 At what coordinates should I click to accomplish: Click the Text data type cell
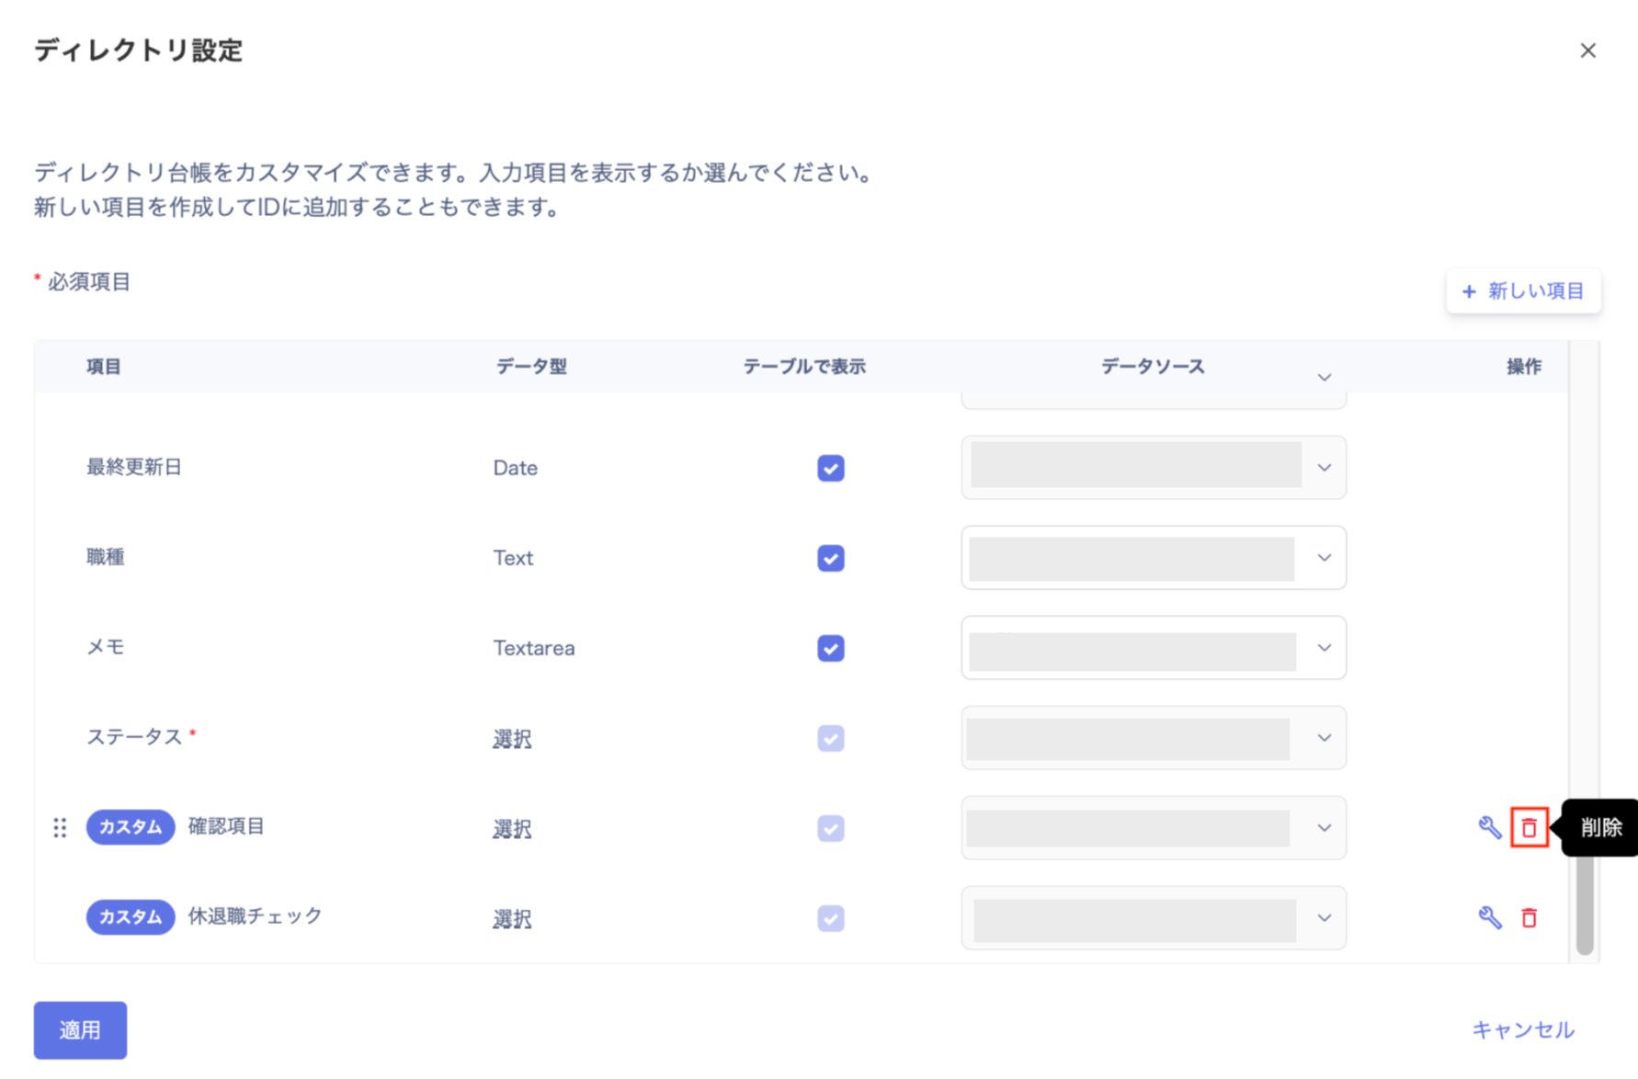(513, 558)
